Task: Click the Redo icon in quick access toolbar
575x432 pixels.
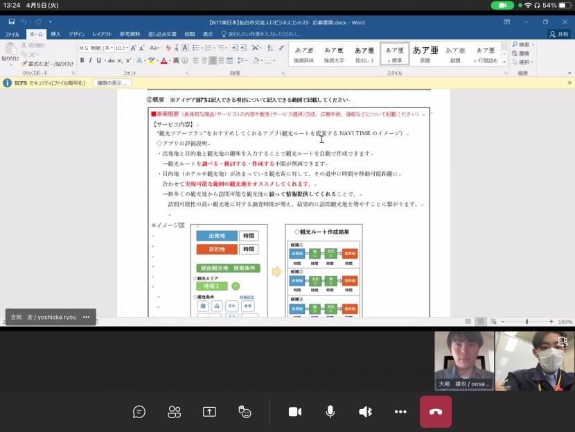Action: coord(38,21)
